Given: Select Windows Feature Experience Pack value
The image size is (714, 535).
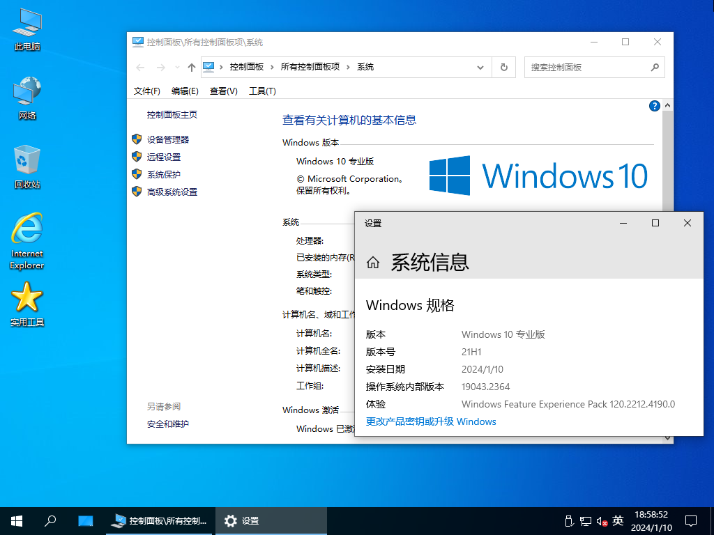Looking at the screenshot, I should point(568,404).
